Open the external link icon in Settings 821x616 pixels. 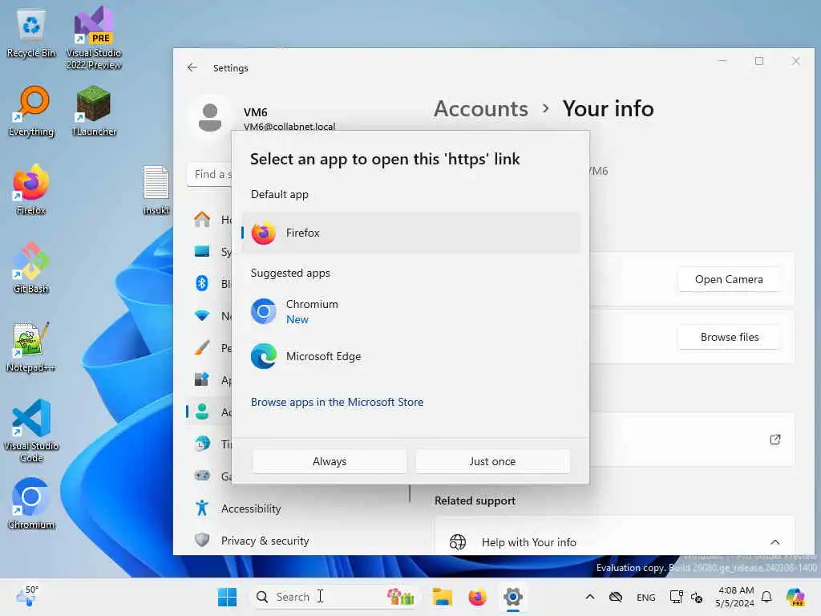pos(775,440)
